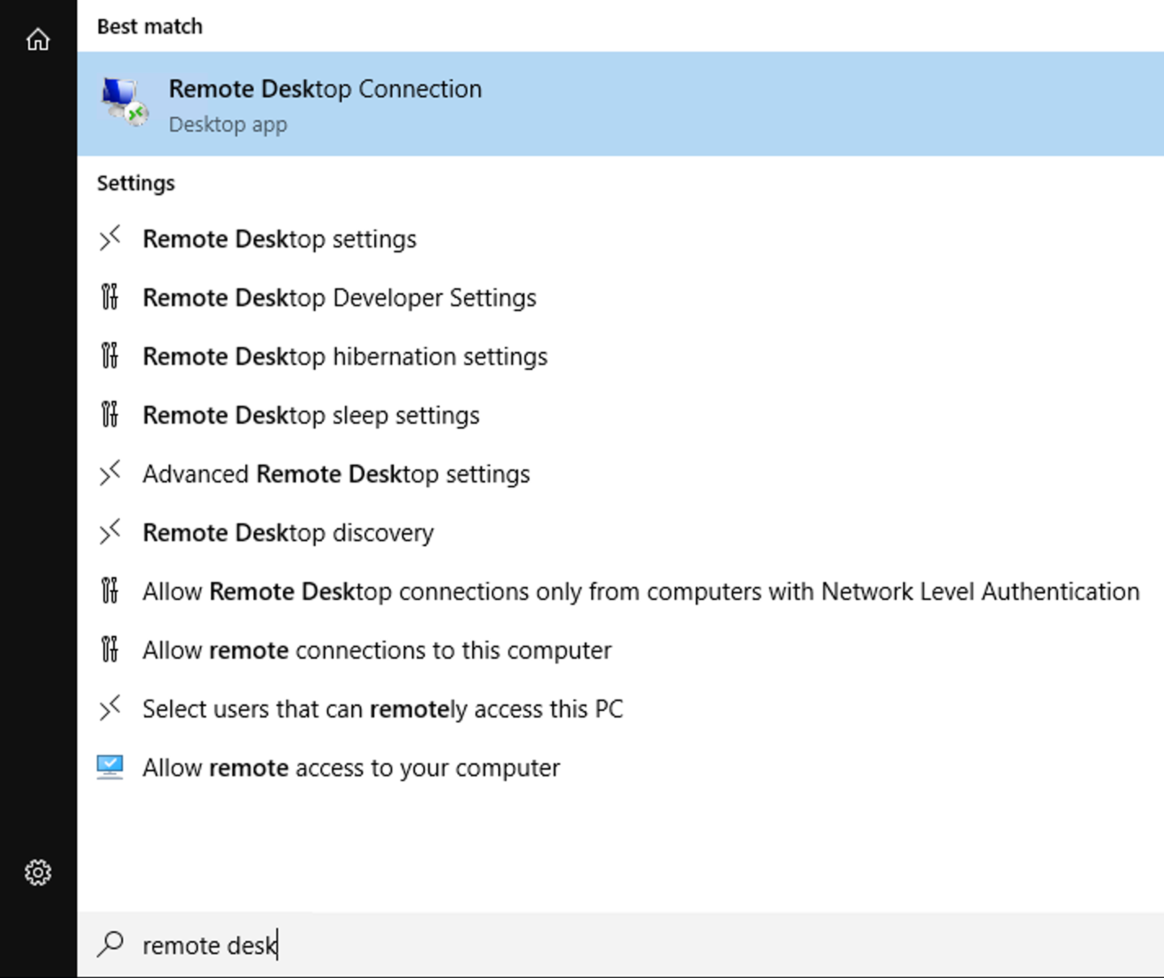Click the Home icon in sidebar
Viewport: 1164px width, 978px height.
tap(38, 40)
